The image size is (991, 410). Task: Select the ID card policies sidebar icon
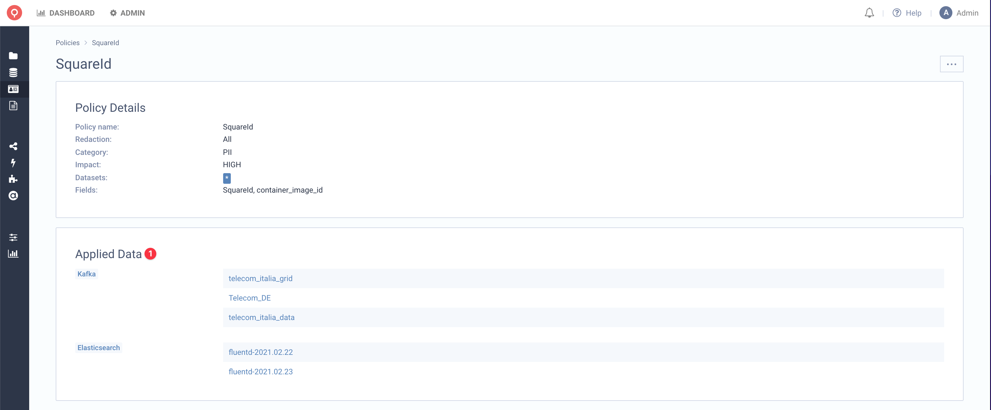[13, 89]
